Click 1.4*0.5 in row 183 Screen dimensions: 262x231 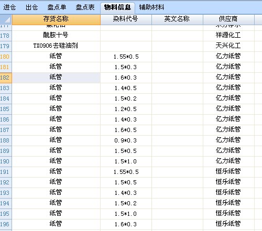coord(126,88)
